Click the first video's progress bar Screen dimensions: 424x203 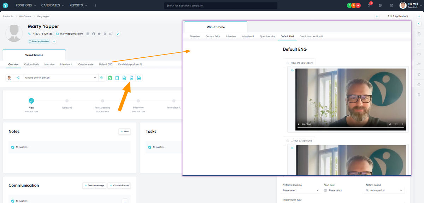(x=351, y=127)
